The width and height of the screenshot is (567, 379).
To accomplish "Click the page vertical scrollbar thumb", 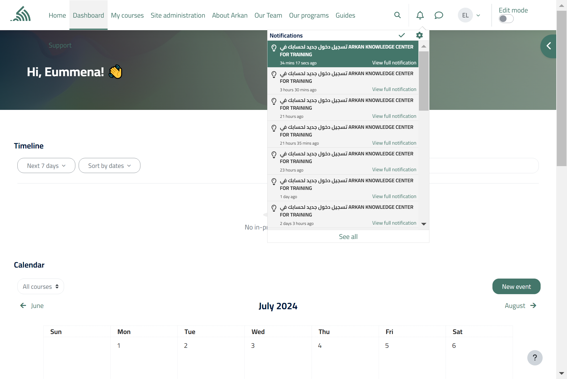I will point(562,88).
